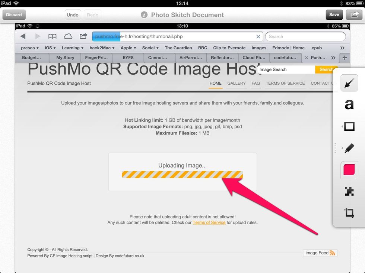
Task: Tap the orange Search button
Action: 326,69
